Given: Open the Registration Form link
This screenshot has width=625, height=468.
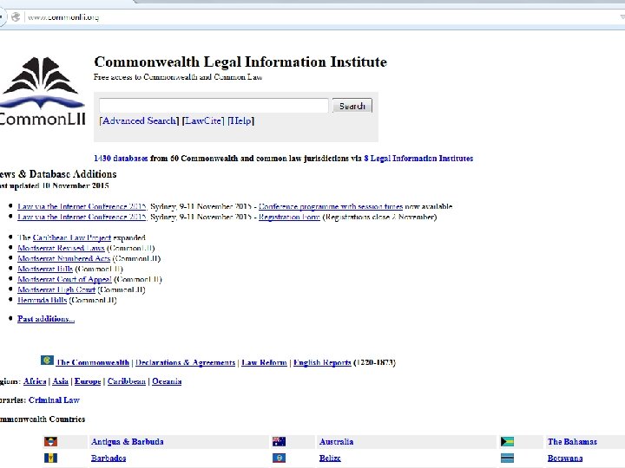Looking at the screenshot, I should coord(289,217).
